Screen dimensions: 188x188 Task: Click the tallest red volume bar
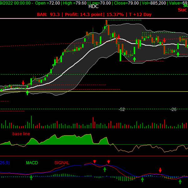tap(93, 123)
